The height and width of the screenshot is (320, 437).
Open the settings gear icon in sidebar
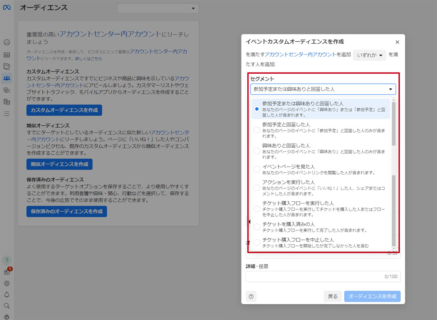tap(7, 284)
